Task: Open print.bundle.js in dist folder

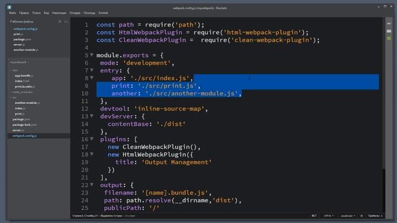Action: 25,87
